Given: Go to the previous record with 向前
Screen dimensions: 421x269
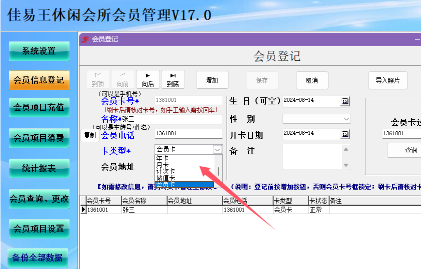Looking at the screenshot, I should coord(122,79).
